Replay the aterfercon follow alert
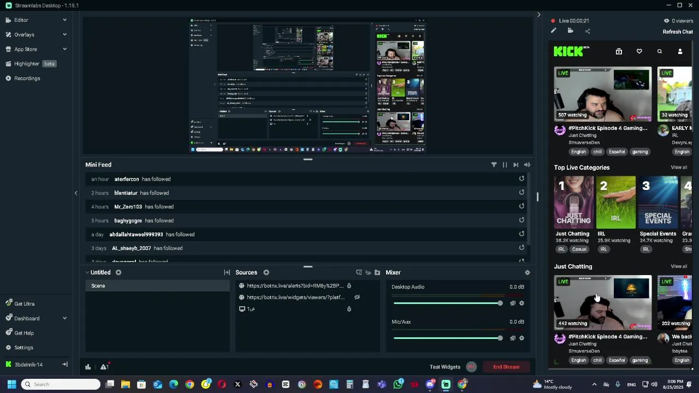699x393 pixels. [x=522, y=178]
